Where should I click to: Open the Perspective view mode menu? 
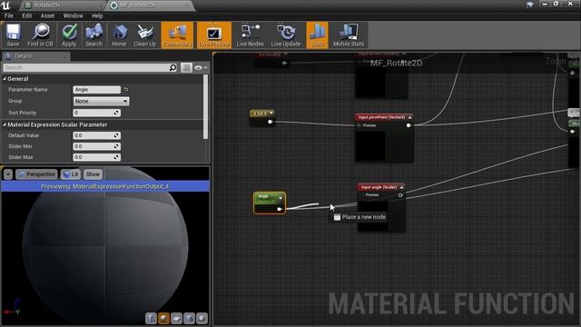pyautogui.click(x=36, y=174)
